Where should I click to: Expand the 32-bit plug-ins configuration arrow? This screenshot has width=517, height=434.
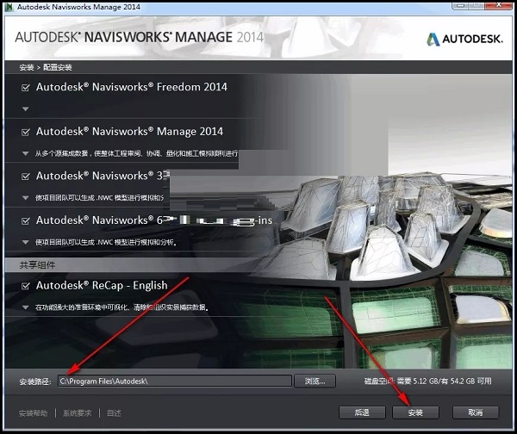[x=25, y=198]
